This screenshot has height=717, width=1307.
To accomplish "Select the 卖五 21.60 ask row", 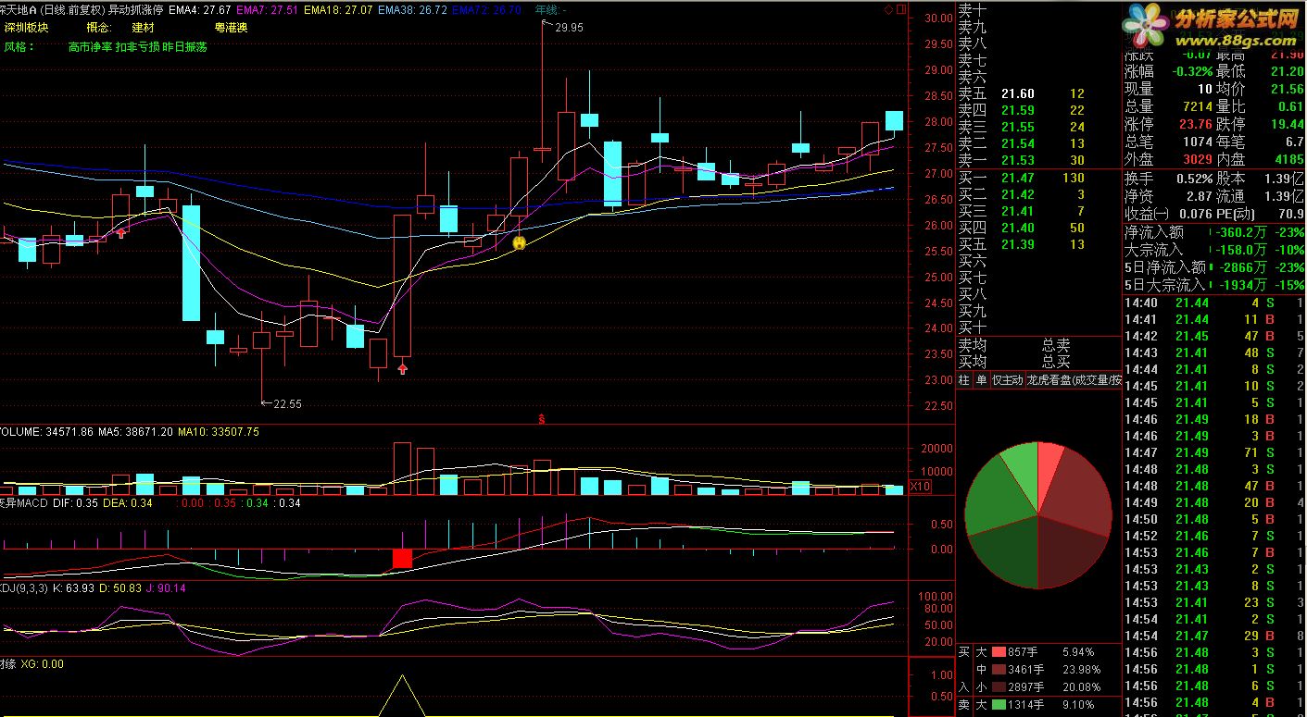I will tap(1038, 93).
